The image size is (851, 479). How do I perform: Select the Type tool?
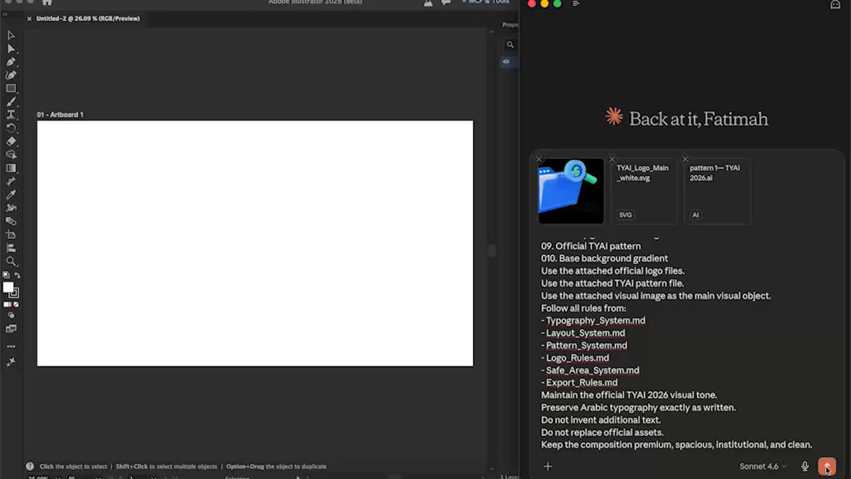[x=11, y=115]
